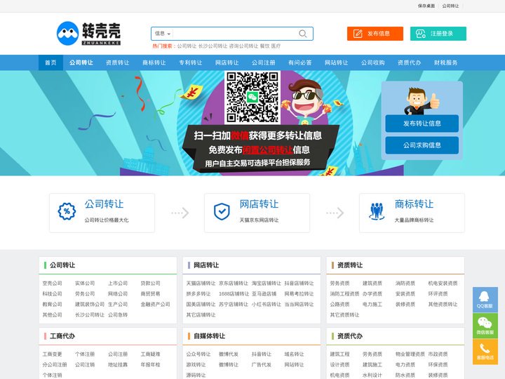
Task: Select 网站转让 in navigation bar
Action: 336,62
